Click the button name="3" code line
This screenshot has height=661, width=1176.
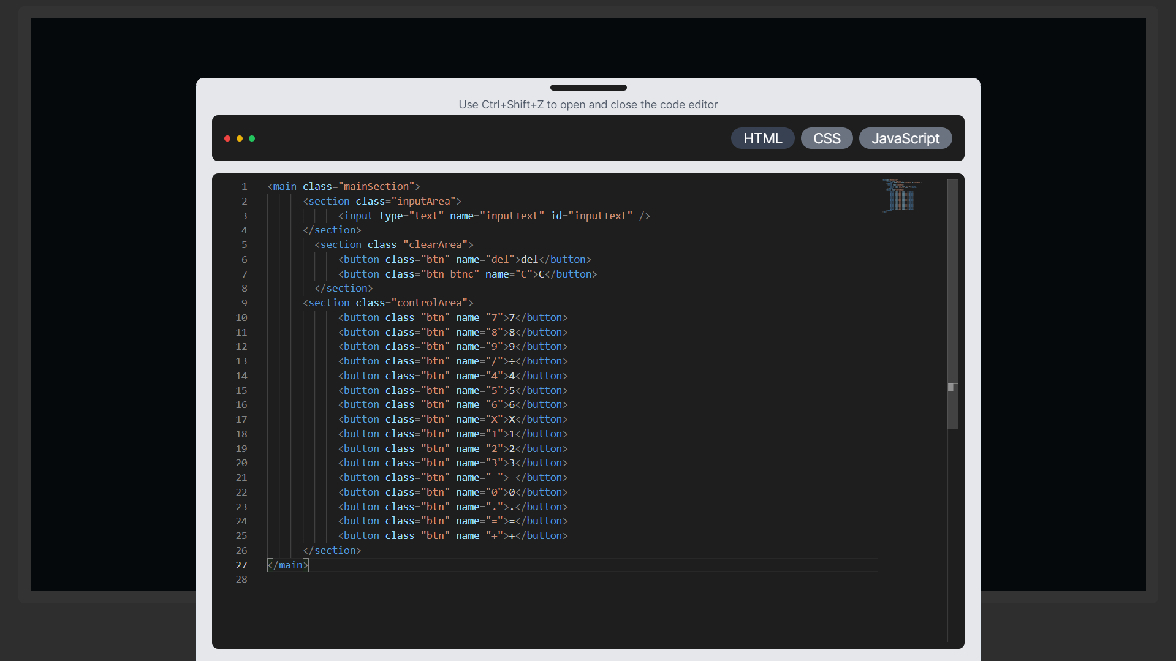coord(453,463)
